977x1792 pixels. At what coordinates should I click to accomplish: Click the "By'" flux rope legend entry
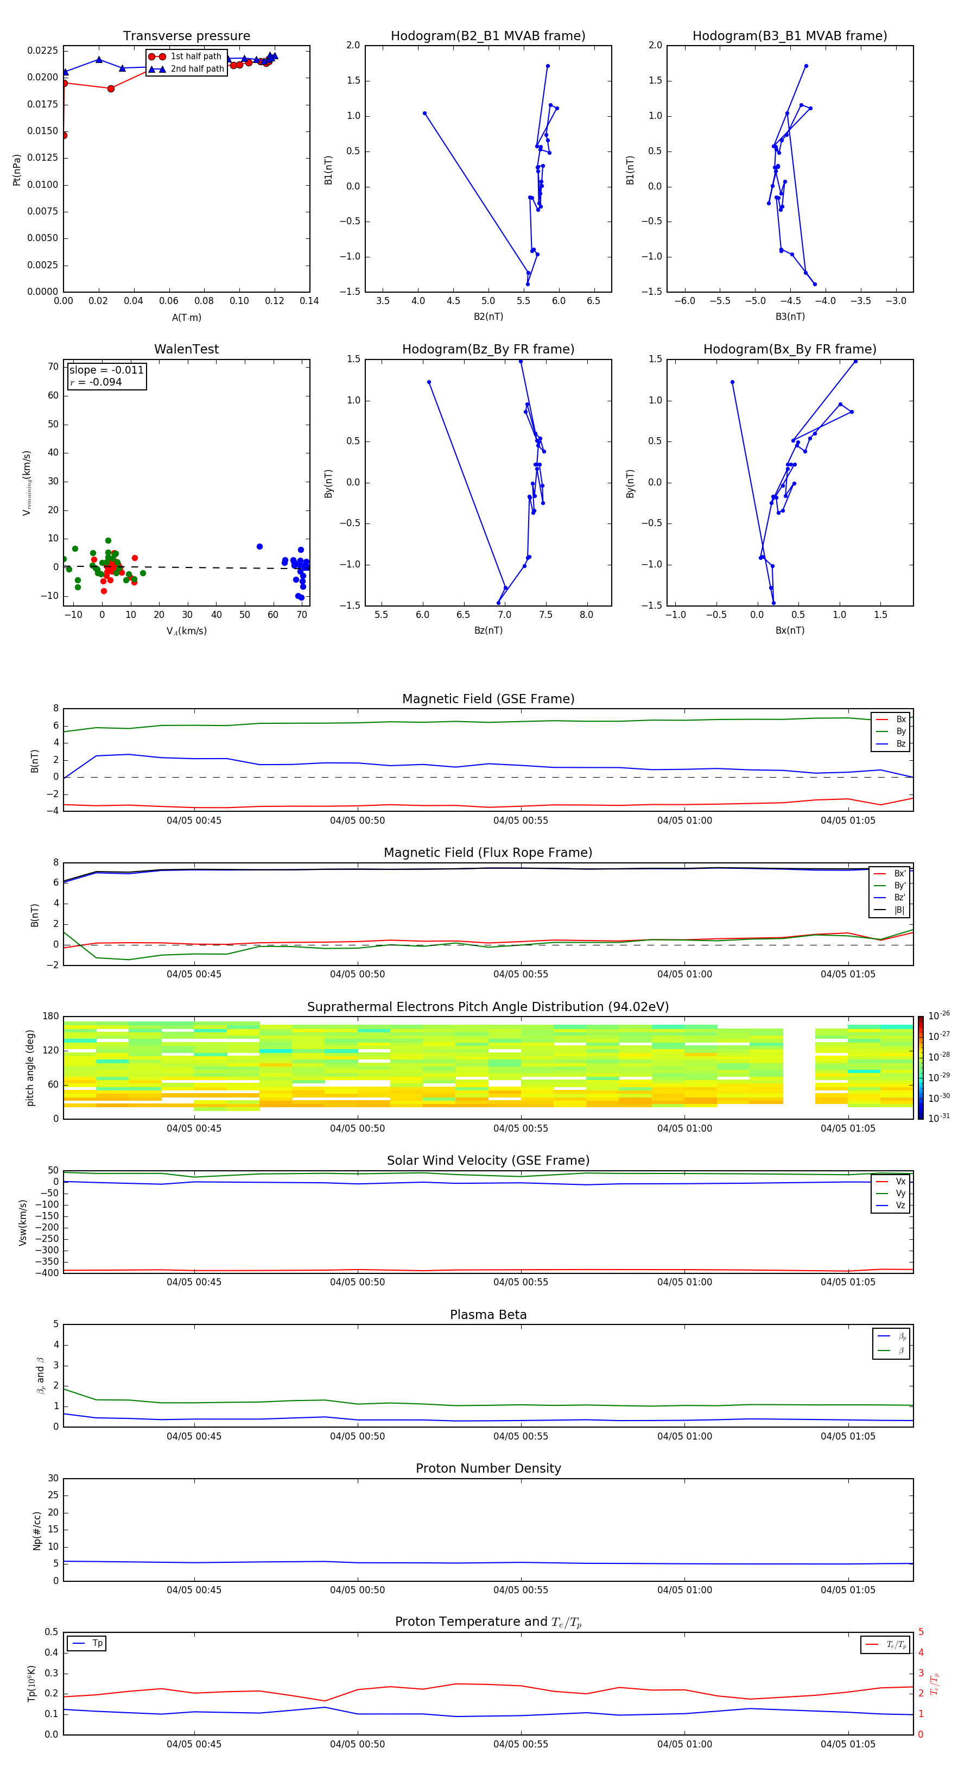[890, 886]
